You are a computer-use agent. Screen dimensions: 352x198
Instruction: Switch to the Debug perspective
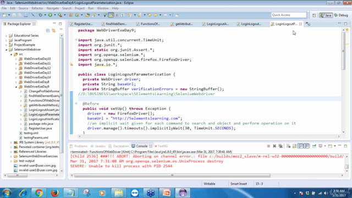341,15
